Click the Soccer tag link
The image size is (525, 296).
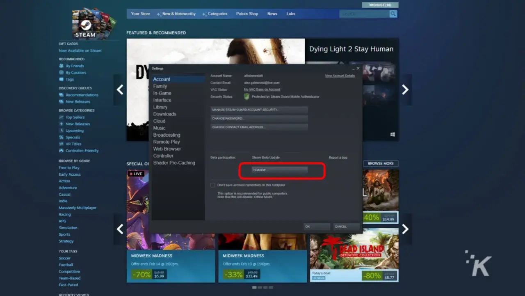[64, 258]
